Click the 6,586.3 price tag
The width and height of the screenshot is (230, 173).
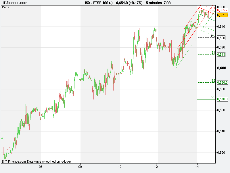(x=222, y=82)
